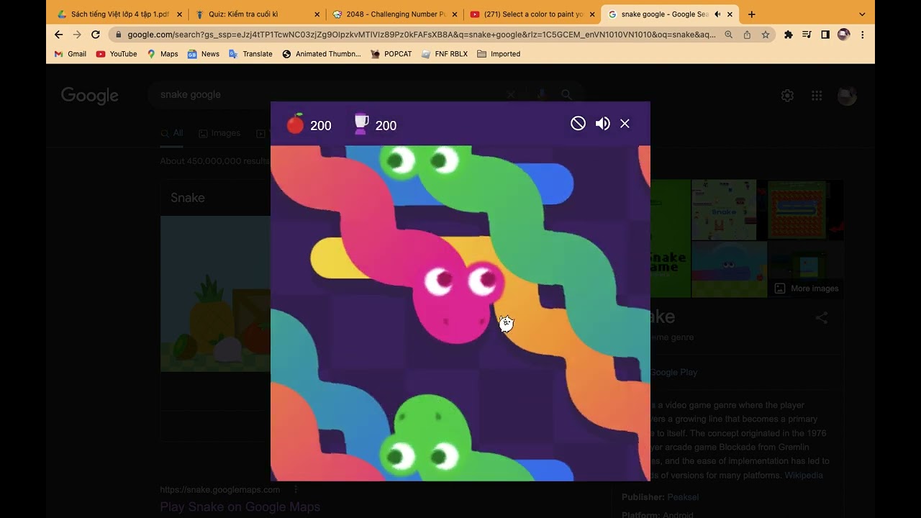Open the zoom magnifier in address bar
Screen dimensions: 921x518
[x=729, y=35]
